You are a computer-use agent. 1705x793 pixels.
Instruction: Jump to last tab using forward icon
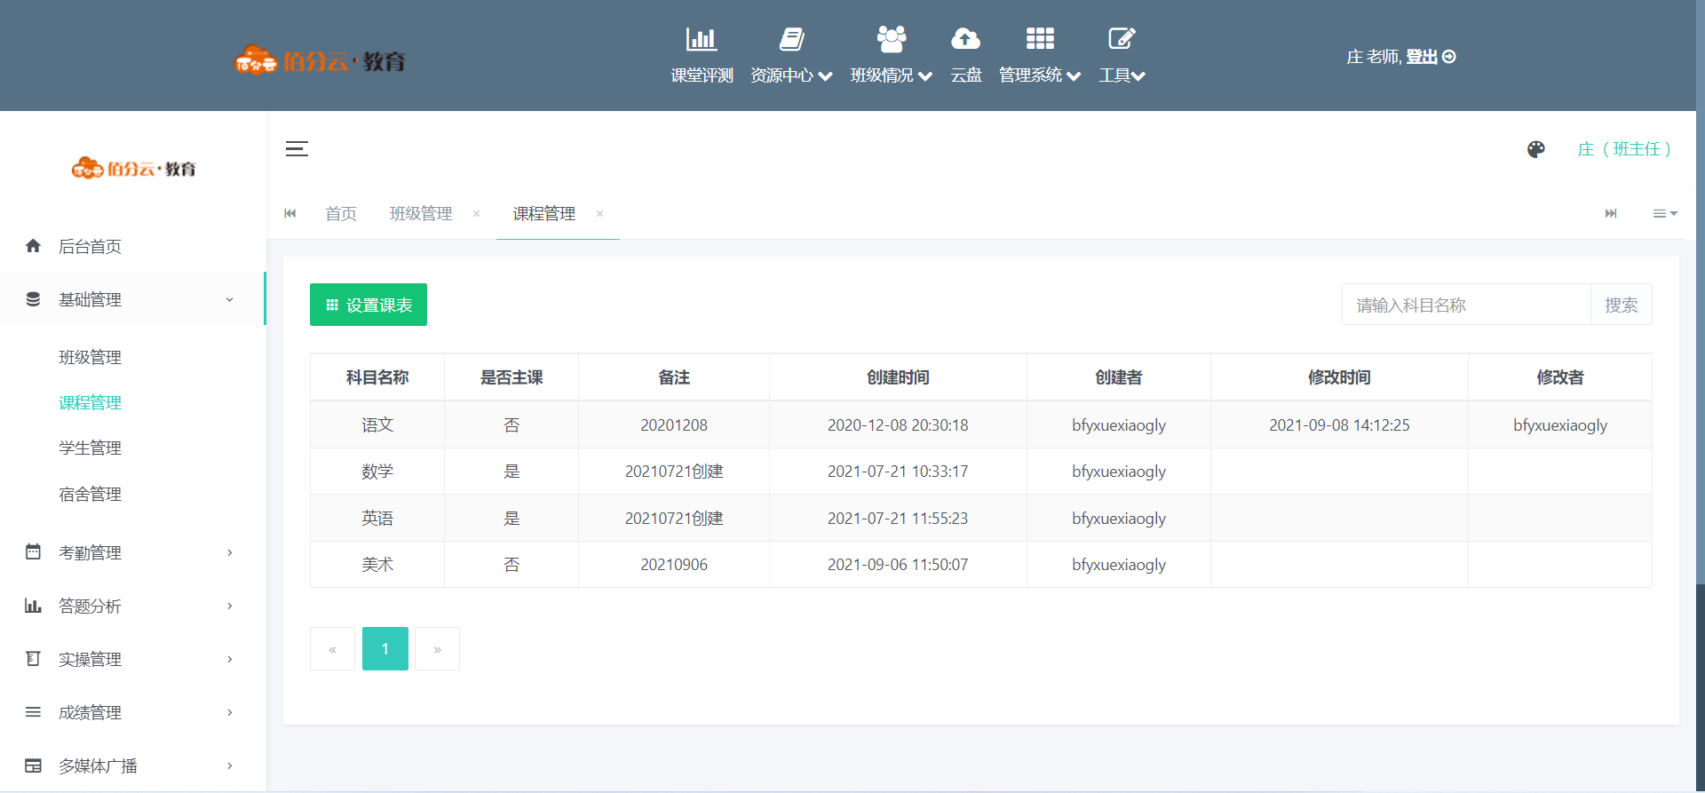pyautogui.click(x=1611, y=213)
